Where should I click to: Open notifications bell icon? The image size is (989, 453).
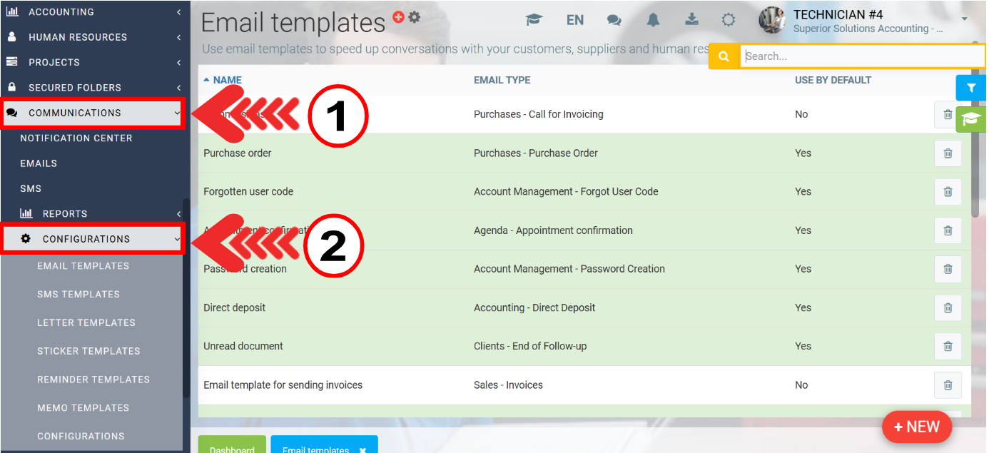tap(653, 20)
